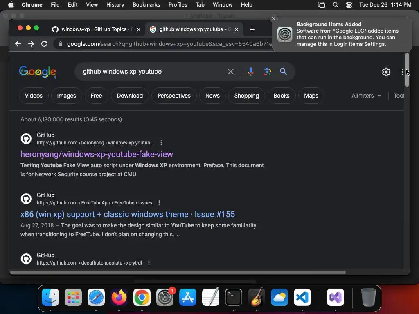Click Chrome icon in the Dock
419x314 pixels.
click(142, 297)
